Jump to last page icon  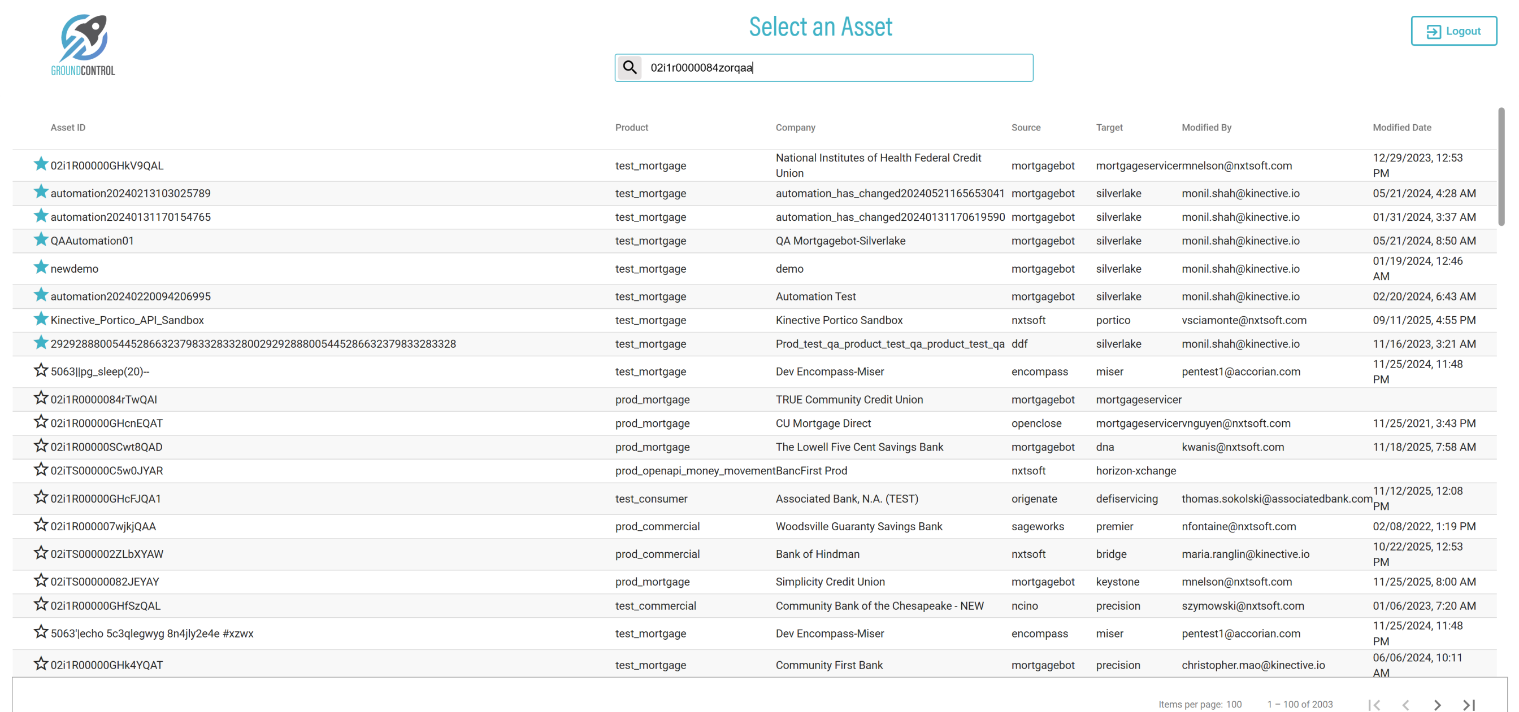pos(1469,704)
